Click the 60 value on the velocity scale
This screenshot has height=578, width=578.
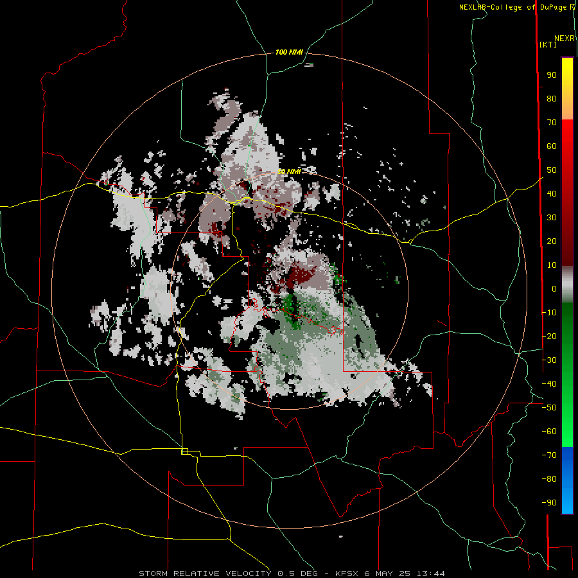point(552,146)
